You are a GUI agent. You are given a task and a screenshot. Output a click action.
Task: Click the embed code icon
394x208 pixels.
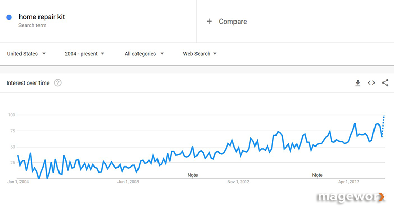[x=371, y=83]
